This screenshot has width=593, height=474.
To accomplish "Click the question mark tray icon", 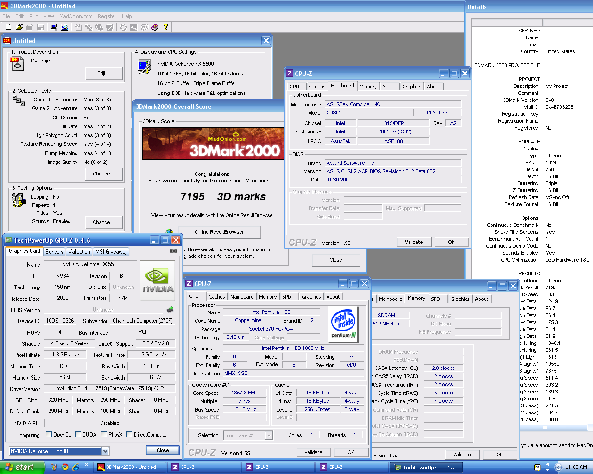I will [537, 468].
